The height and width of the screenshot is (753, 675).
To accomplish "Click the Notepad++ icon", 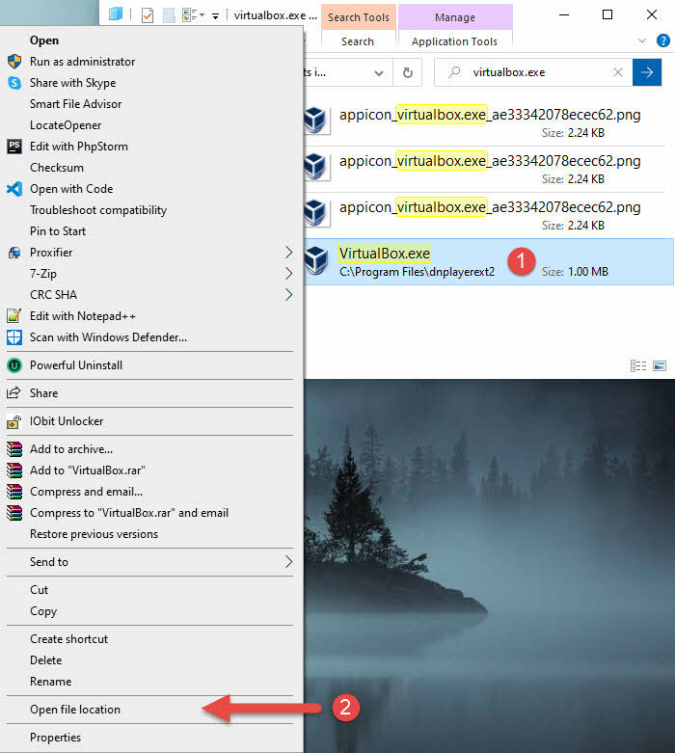I will tap(14, 316).
